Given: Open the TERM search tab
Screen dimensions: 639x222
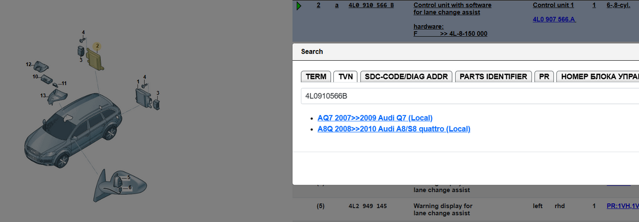Looking at the screenshot, I should (316, 77).
